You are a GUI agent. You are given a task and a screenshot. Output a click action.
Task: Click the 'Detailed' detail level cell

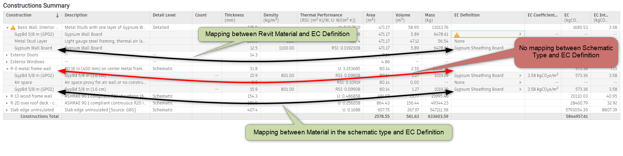coord(161,27)
